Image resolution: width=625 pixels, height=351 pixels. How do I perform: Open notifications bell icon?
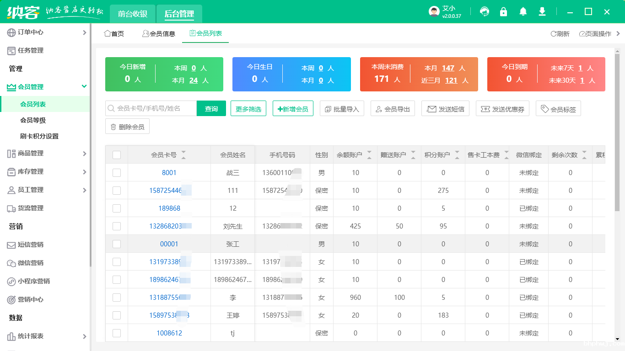pos(523,11)
